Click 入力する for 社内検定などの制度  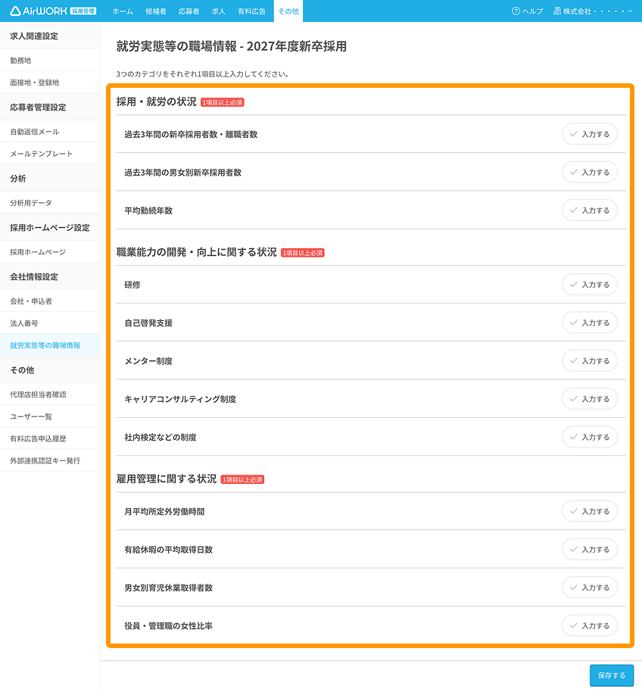pyautogui.click(x=590, y=437)
